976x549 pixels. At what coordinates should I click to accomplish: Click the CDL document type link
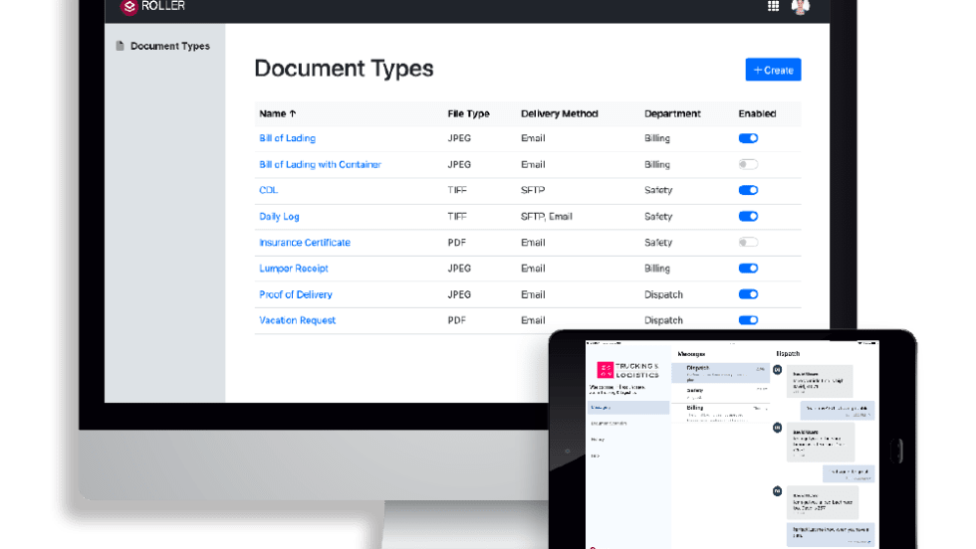pos(268,191)
